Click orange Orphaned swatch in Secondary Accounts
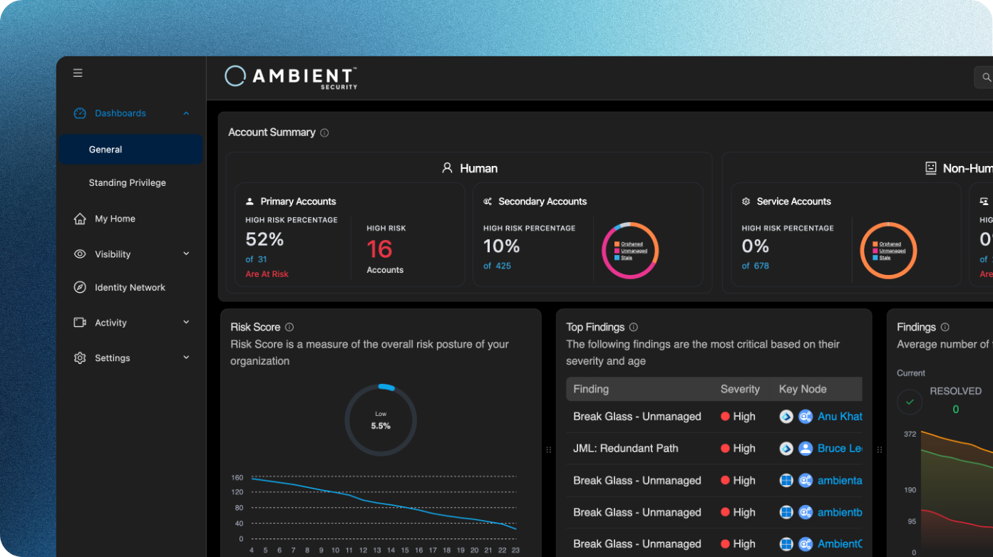The image size is (993, 557). tap(617, 244)
